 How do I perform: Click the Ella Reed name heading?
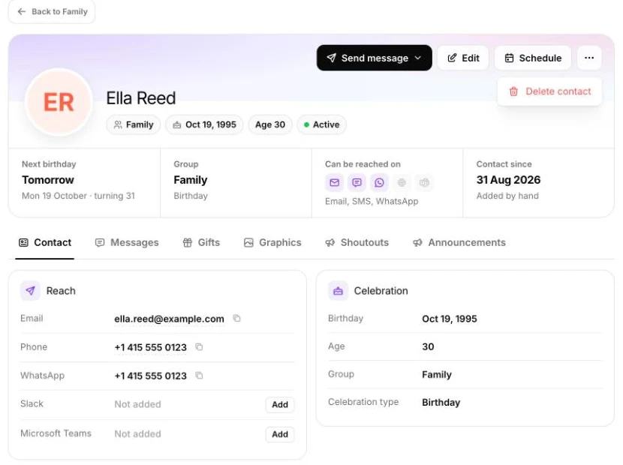[x=140, y=98]
